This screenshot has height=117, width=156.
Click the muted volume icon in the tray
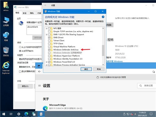[132, 114]
